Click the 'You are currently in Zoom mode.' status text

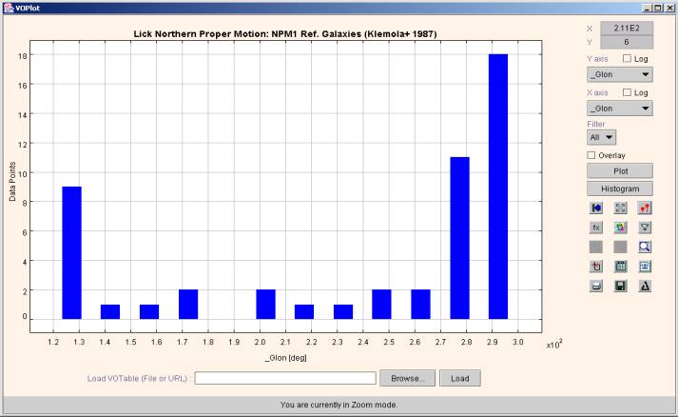pyautogui.click(x=339, y=405)
